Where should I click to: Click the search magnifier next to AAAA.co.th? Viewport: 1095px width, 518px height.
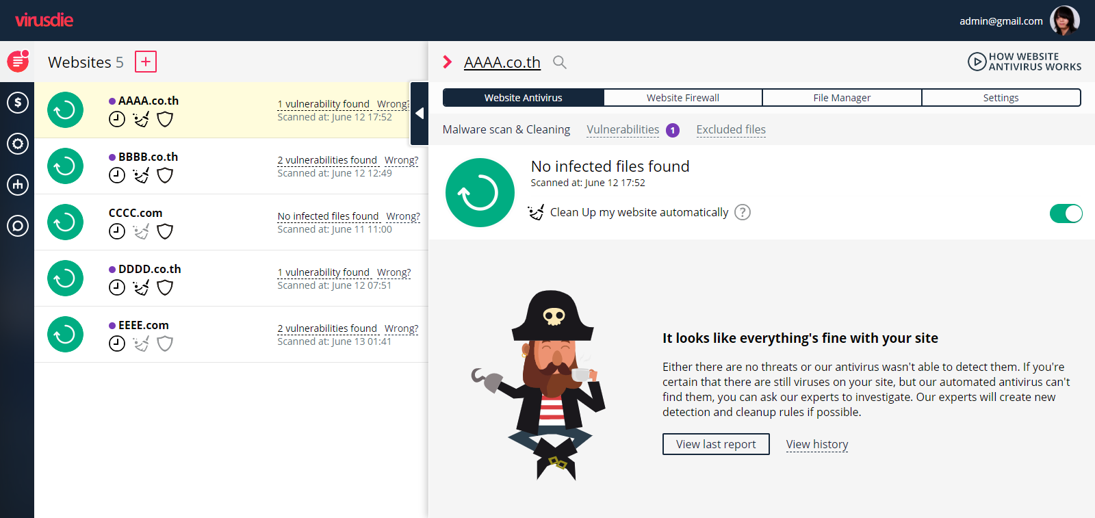pos(560,62)
